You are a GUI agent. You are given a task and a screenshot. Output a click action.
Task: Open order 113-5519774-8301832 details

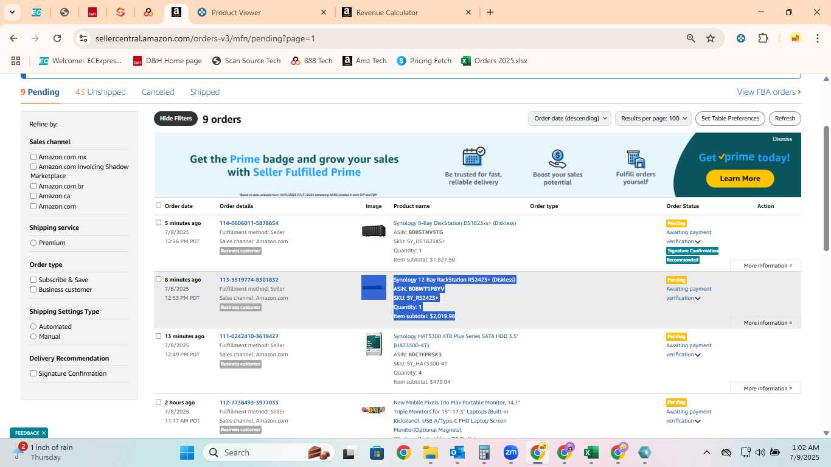(249, 280)
